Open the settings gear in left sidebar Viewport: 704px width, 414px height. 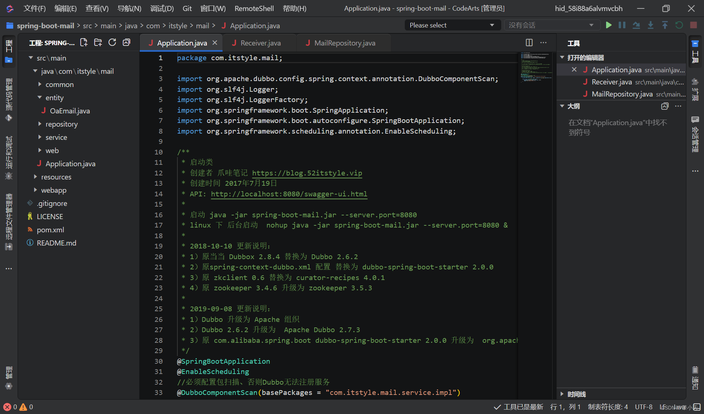(9, 386)
